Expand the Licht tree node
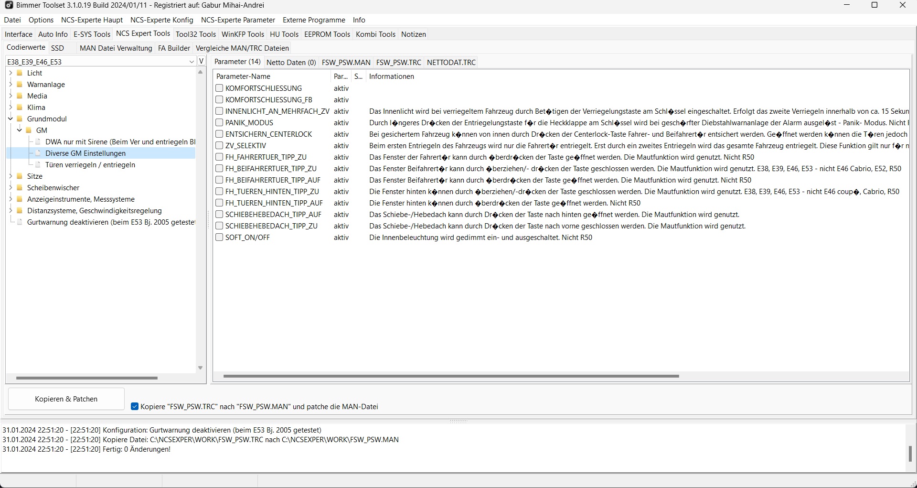The image size is (917, 488). coord(11,73)
